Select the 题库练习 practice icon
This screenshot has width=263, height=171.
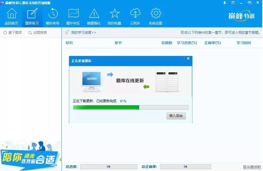(32, 16)
